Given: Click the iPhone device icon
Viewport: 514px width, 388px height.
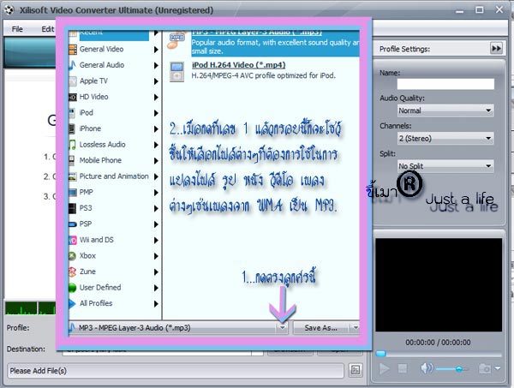Looking at the screenshot, I should 72,128.
